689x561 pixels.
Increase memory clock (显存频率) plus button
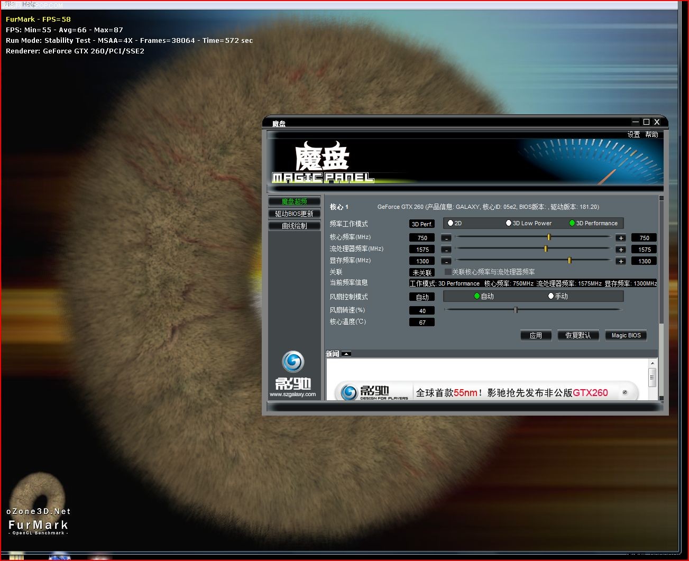(x=621, y=261)
